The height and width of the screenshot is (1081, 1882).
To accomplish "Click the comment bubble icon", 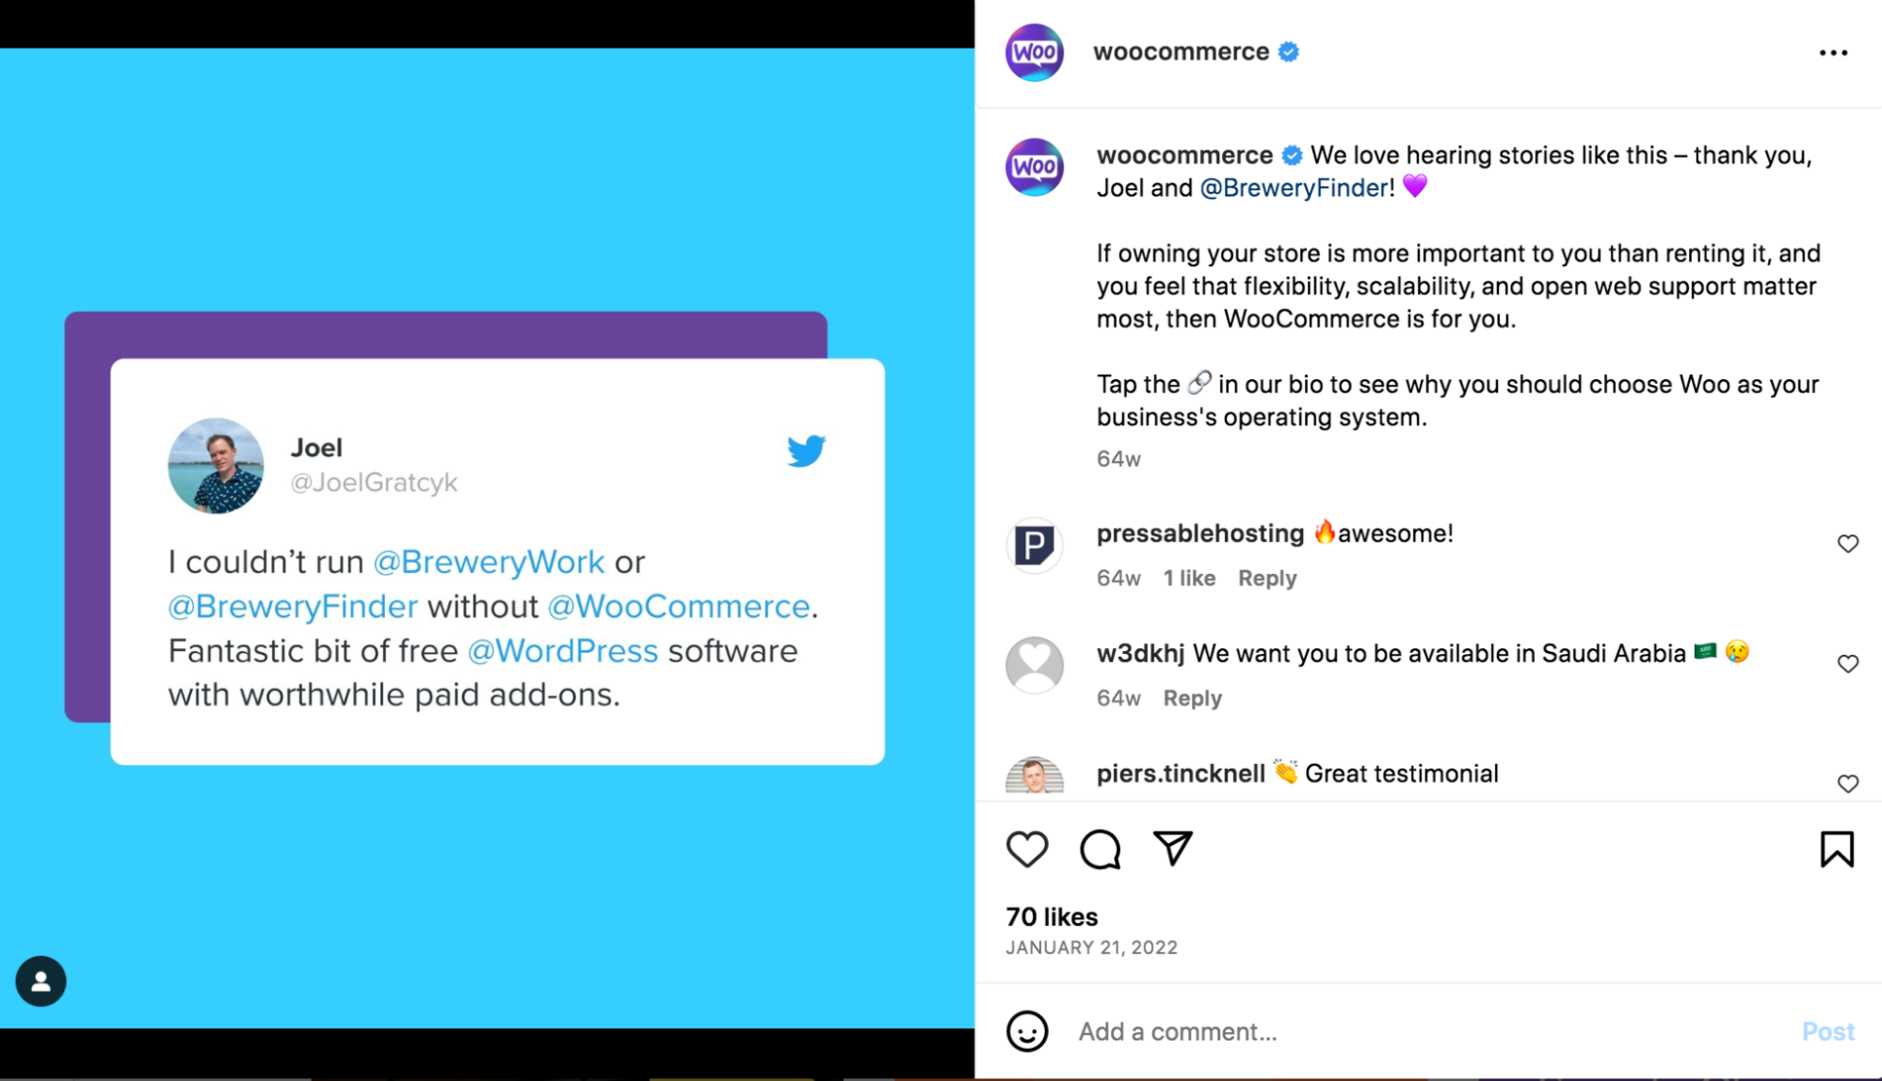I will click(1102, 850).
